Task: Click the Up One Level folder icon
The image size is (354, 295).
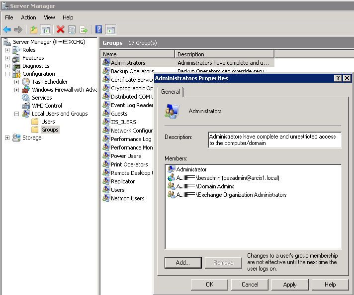Action: pyautogui.click(x=34, y=30)
